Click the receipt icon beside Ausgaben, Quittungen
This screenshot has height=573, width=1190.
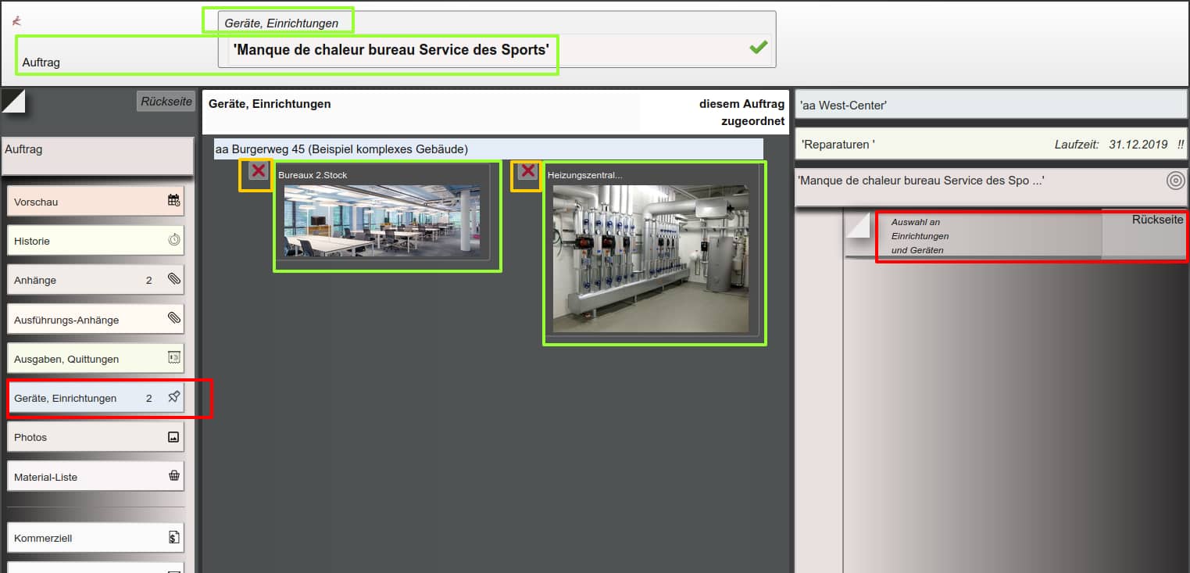click(173, 358)
